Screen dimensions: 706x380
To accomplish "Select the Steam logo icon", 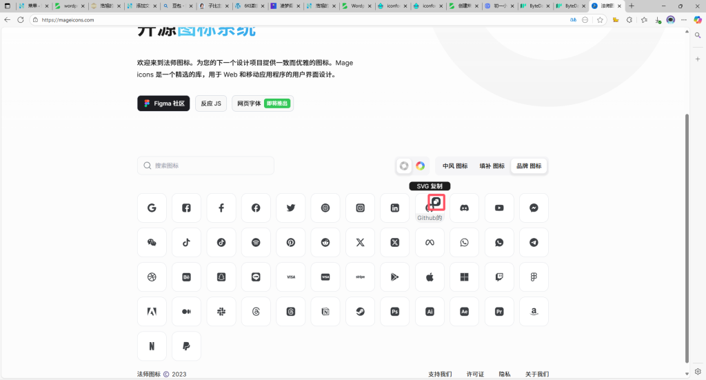I will pyautogui.click(x=360, y=312).
